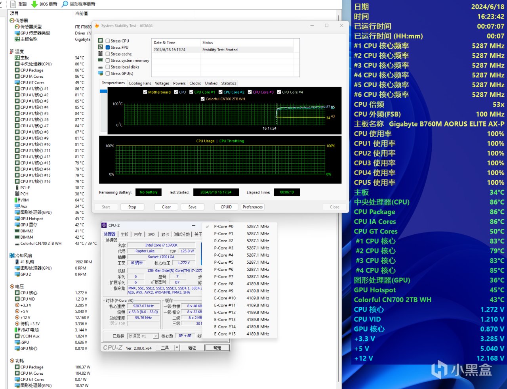Open the 内存 tab in CPU-Z
The image size is (507, 389).
pos(138,234)
